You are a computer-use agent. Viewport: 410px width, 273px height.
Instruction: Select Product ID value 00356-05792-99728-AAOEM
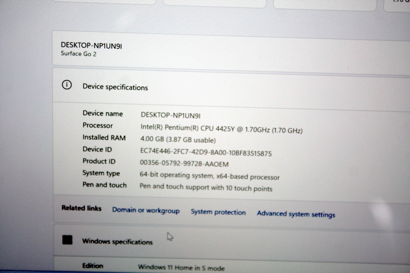click(x=184, y=163)
